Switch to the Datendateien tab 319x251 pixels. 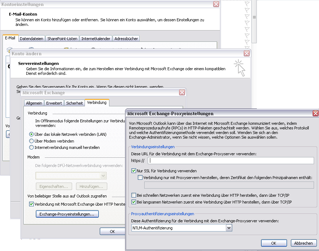click(x=32, y=39)
